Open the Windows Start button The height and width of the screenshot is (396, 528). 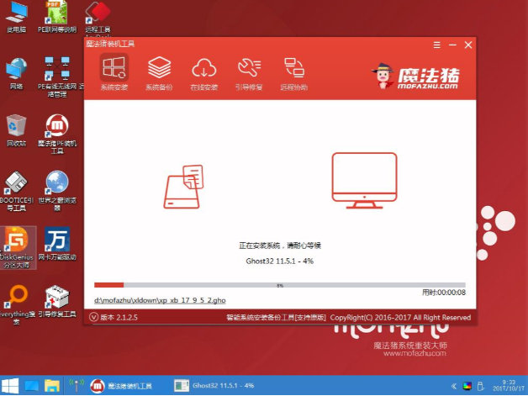10,386
